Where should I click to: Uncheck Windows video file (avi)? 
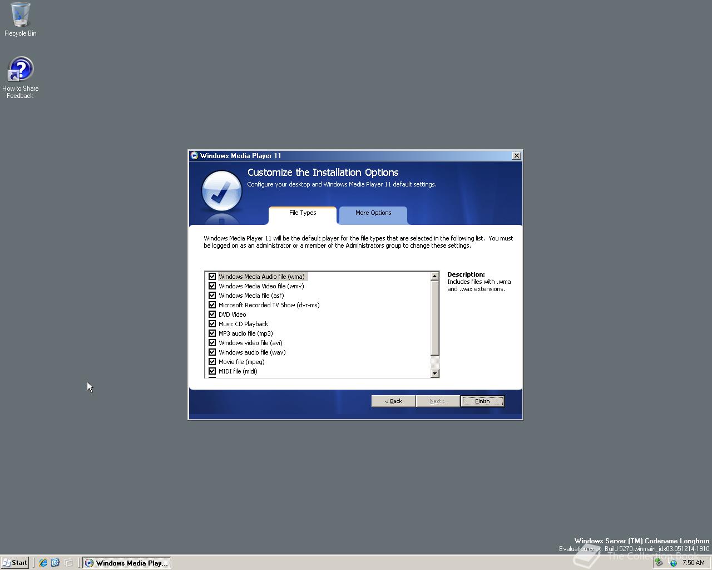pos(212,343)
